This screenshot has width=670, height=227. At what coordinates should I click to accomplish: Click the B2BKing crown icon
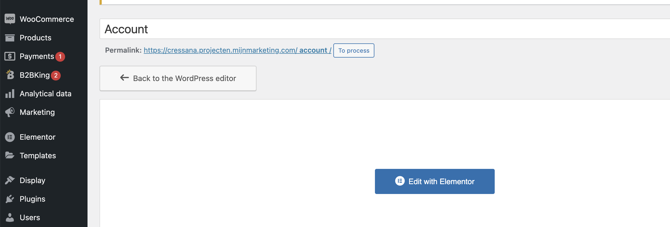(x=10, y=74)
